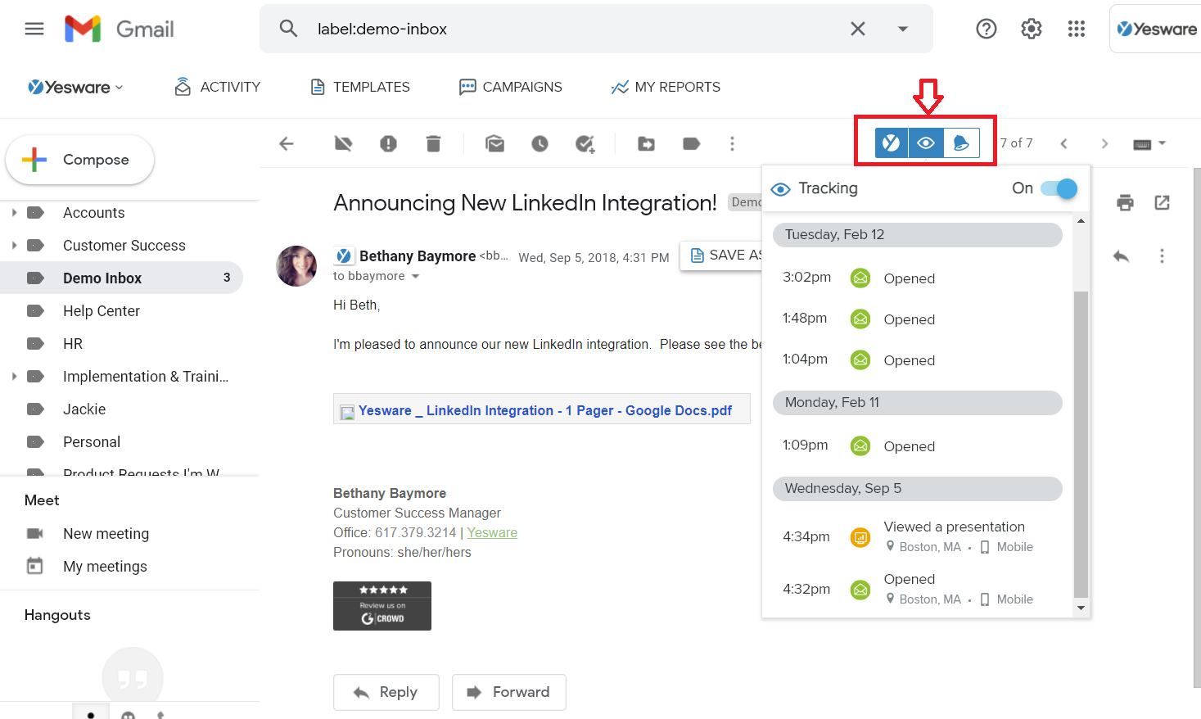Click the tracking panel scrollbar down arrow

click(1081, 608)
